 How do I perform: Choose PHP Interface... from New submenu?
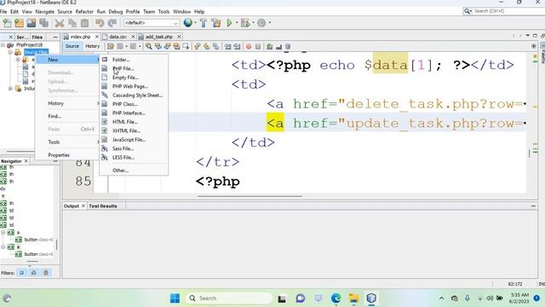134,113
